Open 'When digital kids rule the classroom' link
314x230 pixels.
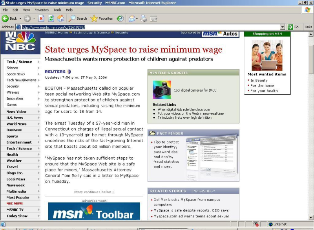(184, 109)
